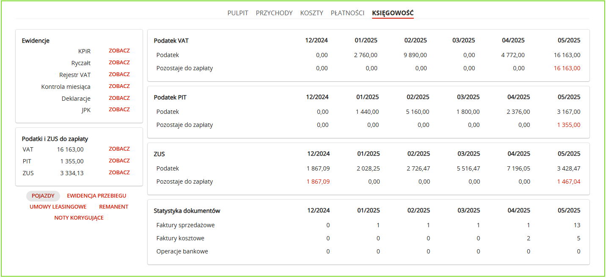Open EWIDENCJA PRZEBIEGU
This screenshot has width=606, height=278.
click(x=96, y=196)
